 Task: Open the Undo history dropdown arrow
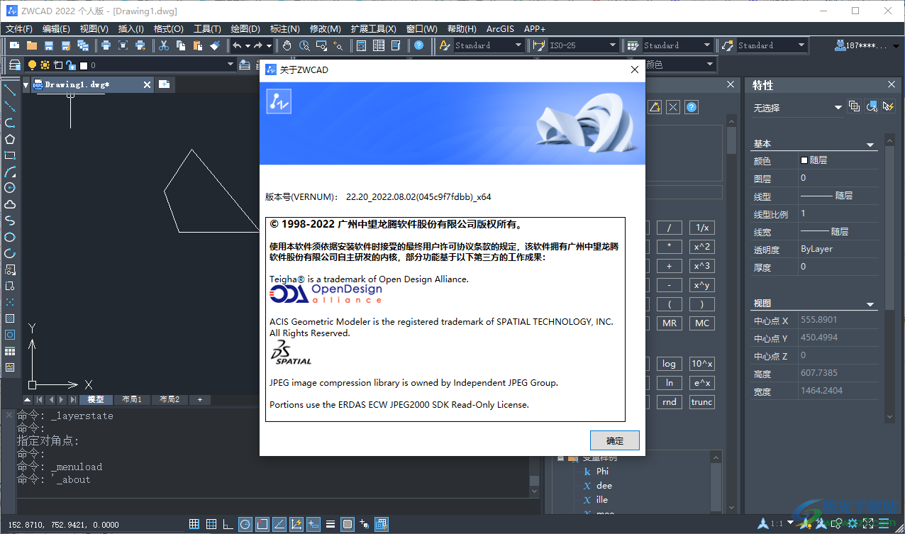248,45
